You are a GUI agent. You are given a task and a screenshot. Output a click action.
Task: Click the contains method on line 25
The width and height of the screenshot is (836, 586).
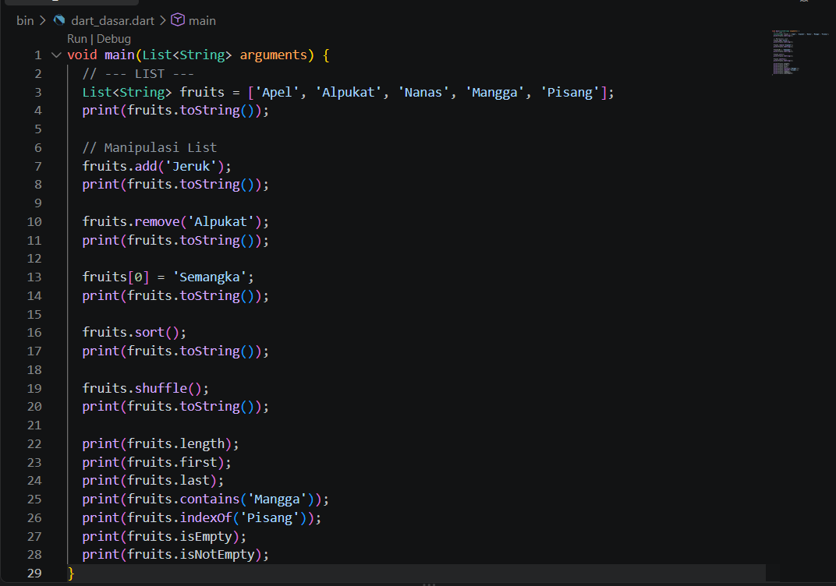[210, 500]
